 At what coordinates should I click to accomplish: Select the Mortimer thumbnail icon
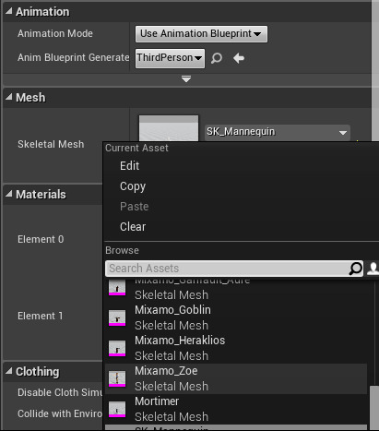tap(117, 409)
